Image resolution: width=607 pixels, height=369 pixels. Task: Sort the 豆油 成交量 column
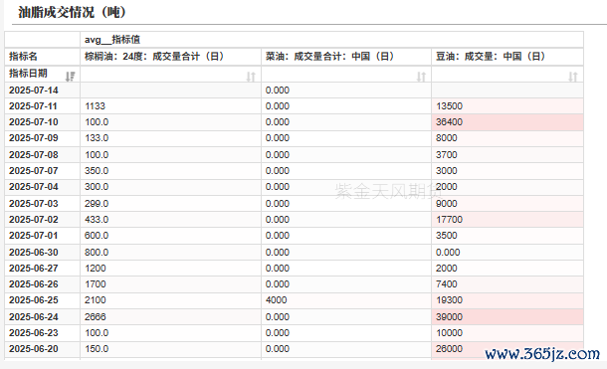tap(573, 77)
